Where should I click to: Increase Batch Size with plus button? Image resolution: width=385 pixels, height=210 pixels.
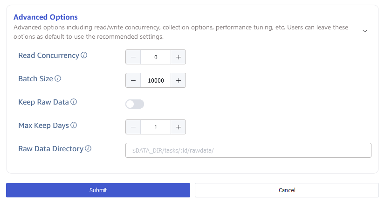coord(178,80)
